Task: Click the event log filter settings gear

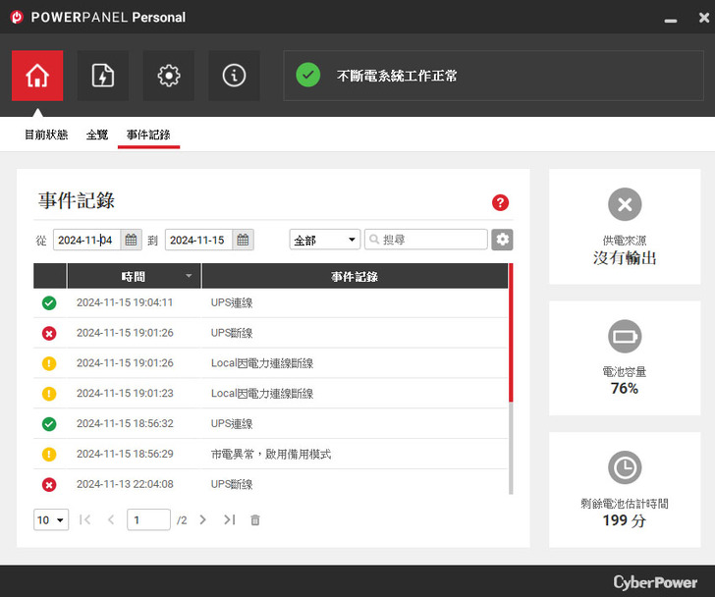Action: point(502,240)
